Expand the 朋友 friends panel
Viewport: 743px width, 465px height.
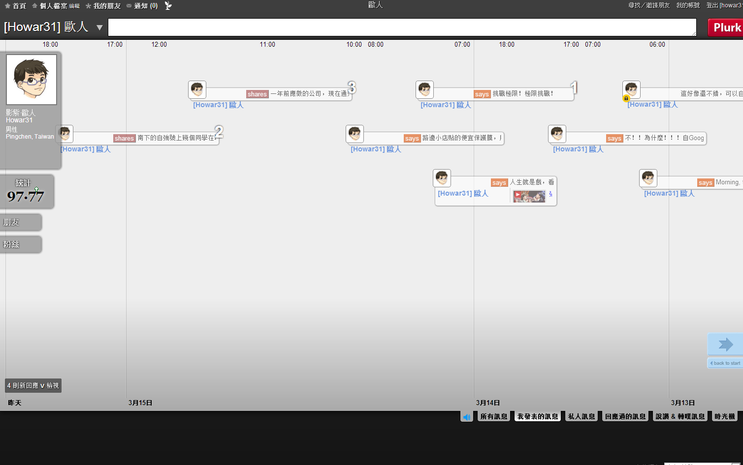tap(21, 222)
